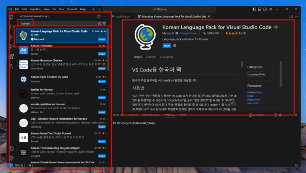Open the Testing flask icon
This screenshot has height=173, width=306.
pyautogui.click(x=11, y=66)
